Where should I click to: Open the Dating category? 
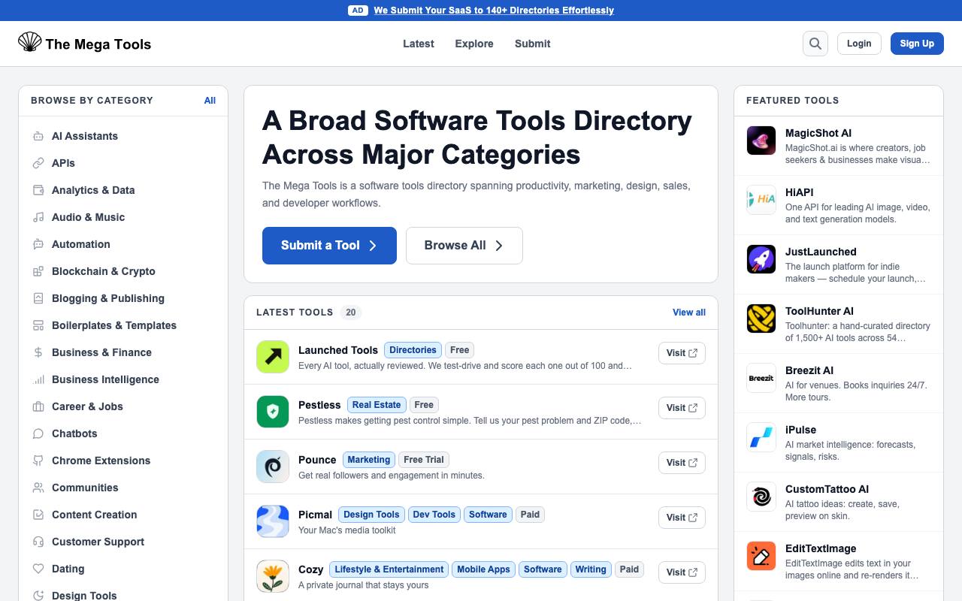(x=123, y=569)
